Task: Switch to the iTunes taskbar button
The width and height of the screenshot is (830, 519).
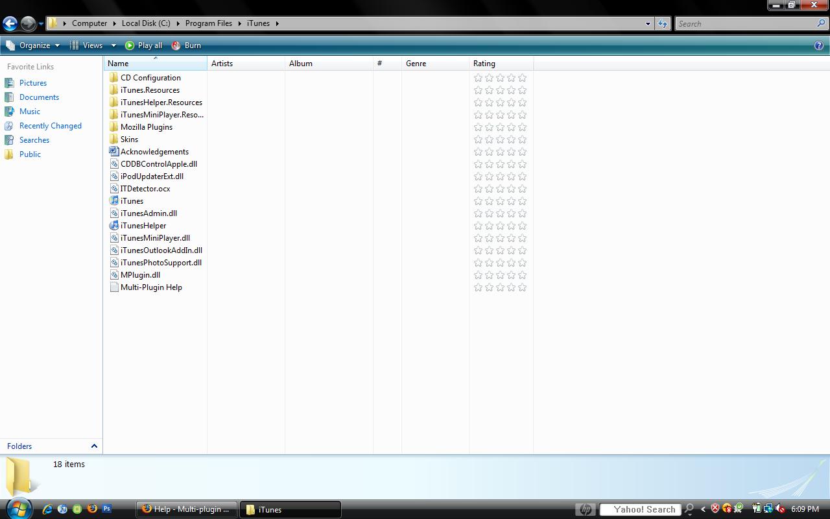Action: pyautogui.click(x=290, y=509)
